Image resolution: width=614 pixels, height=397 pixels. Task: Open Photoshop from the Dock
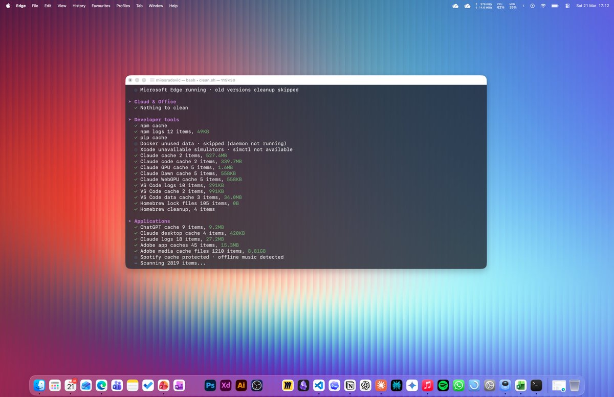(x=210, y=385)
